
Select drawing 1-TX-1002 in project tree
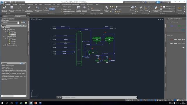[x=13, y=34]
